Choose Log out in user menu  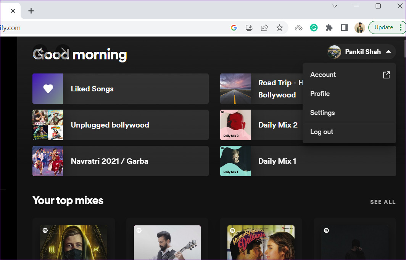[x=349, y=132]
